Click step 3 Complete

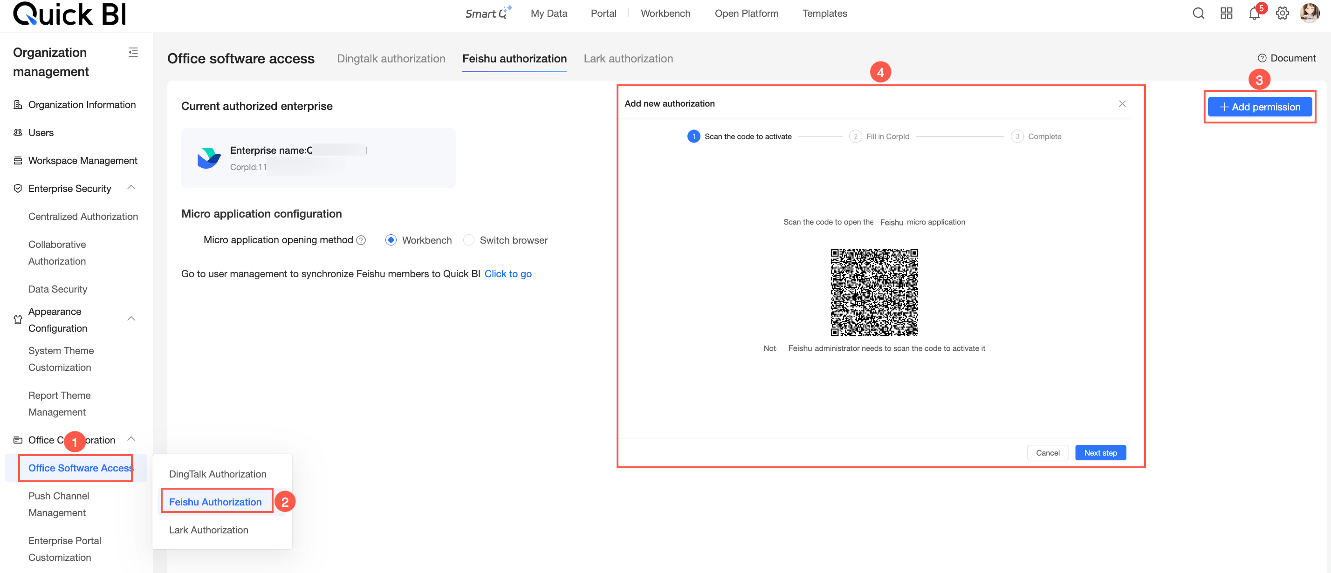pos(1036,136)
